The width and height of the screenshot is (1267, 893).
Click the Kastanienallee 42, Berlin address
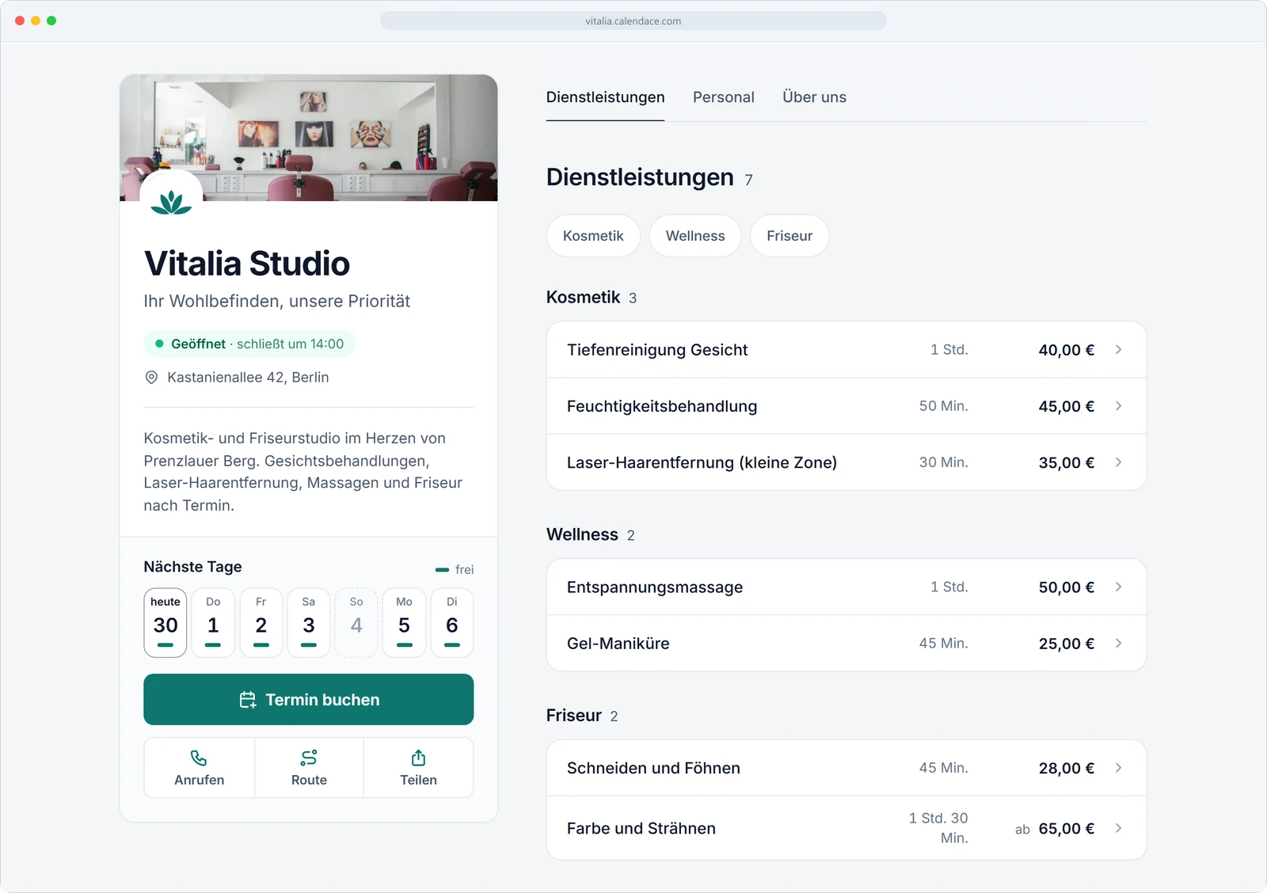pos(248,378)
